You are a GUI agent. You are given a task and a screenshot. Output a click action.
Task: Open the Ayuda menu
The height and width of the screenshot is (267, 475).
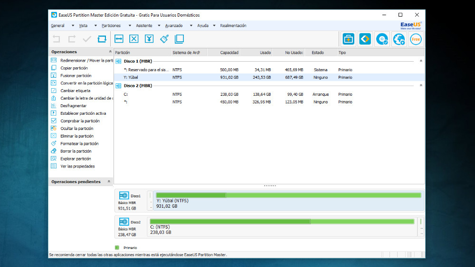(x=203, y=26)
